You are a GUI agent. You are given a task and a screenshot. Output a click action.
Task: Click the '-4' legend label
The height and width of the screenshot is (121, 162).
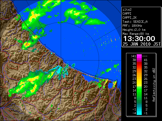(134, 113)
